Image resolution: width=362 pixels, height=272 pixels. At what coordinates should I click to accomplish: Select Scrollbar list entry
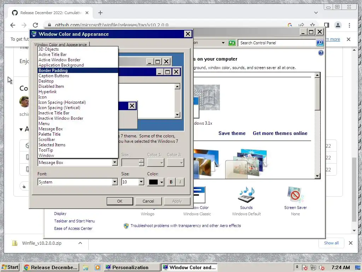[78, 140]
